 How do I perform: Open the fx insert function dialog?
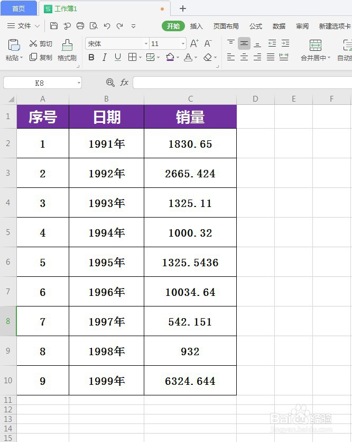click(124, 82)
